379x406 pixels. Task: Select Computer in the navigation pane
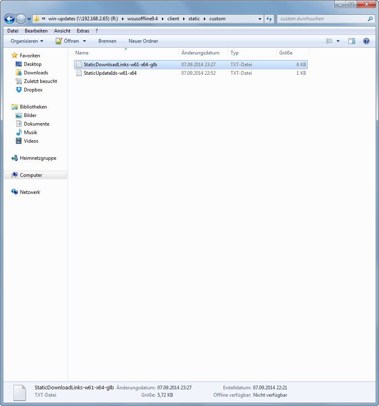(x=31, y=175)
